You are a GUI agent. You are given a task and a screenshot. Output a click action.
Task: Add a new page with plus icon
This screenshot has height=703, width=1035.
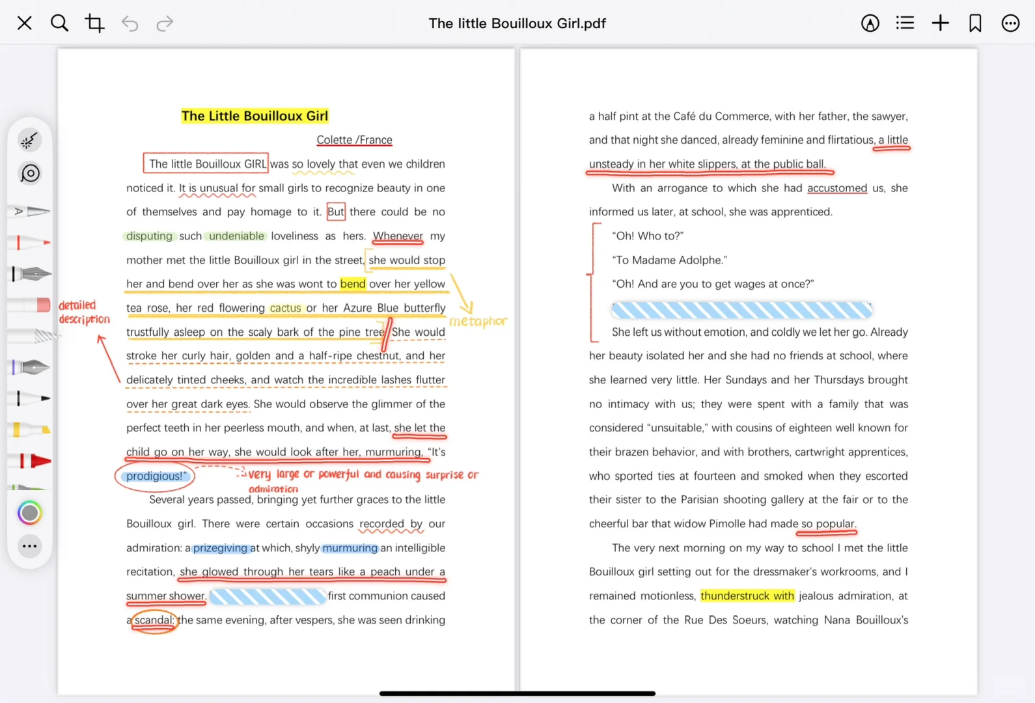(x=940, y=23)
